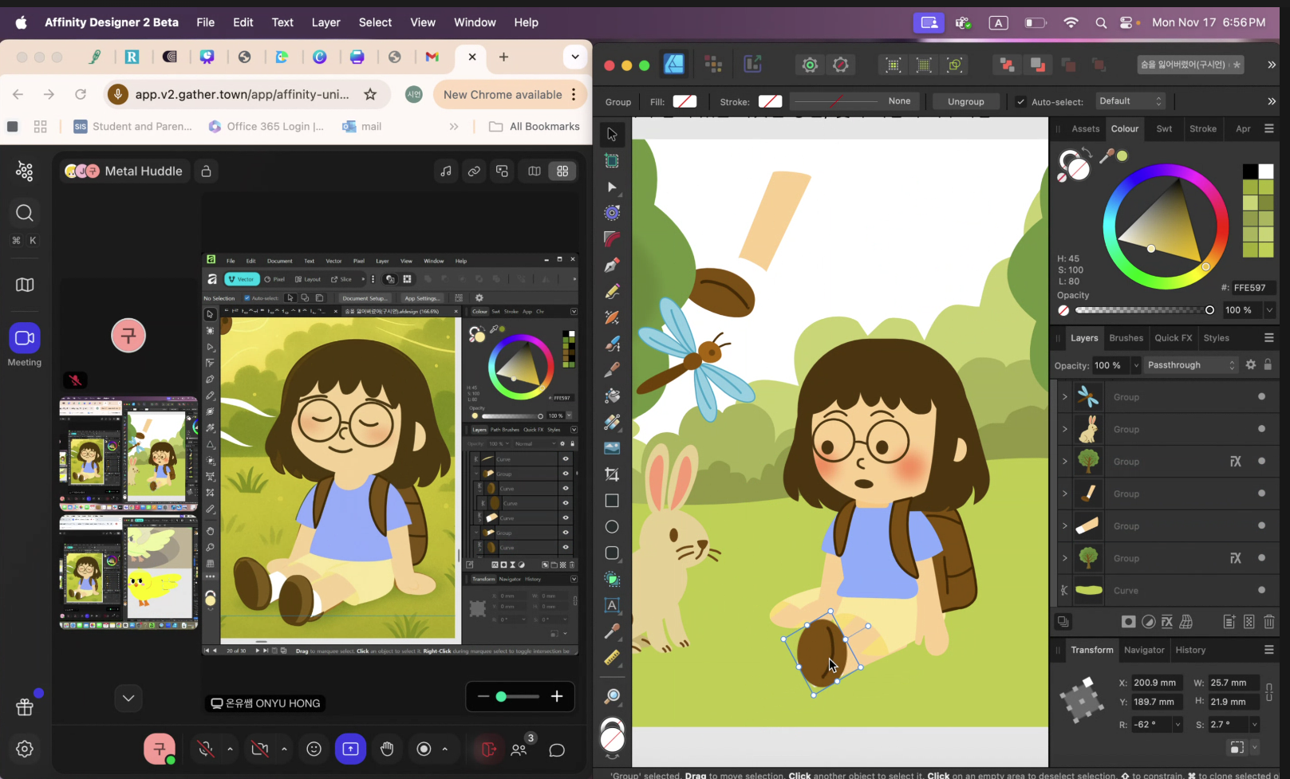Click the Ungroup button

(x=965, y=101)
